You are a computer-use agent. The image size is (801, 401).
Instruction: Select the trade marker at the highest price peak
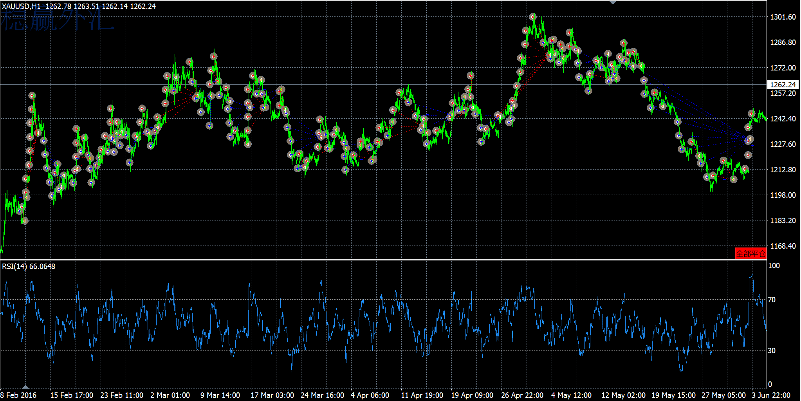[532, 17]
